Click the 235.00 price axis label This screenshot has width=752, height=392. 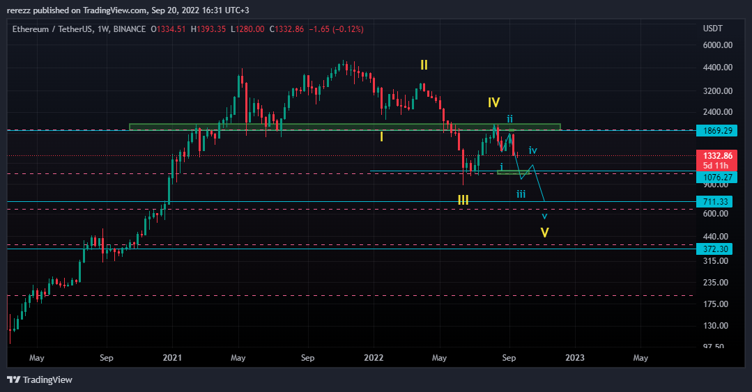715,283
